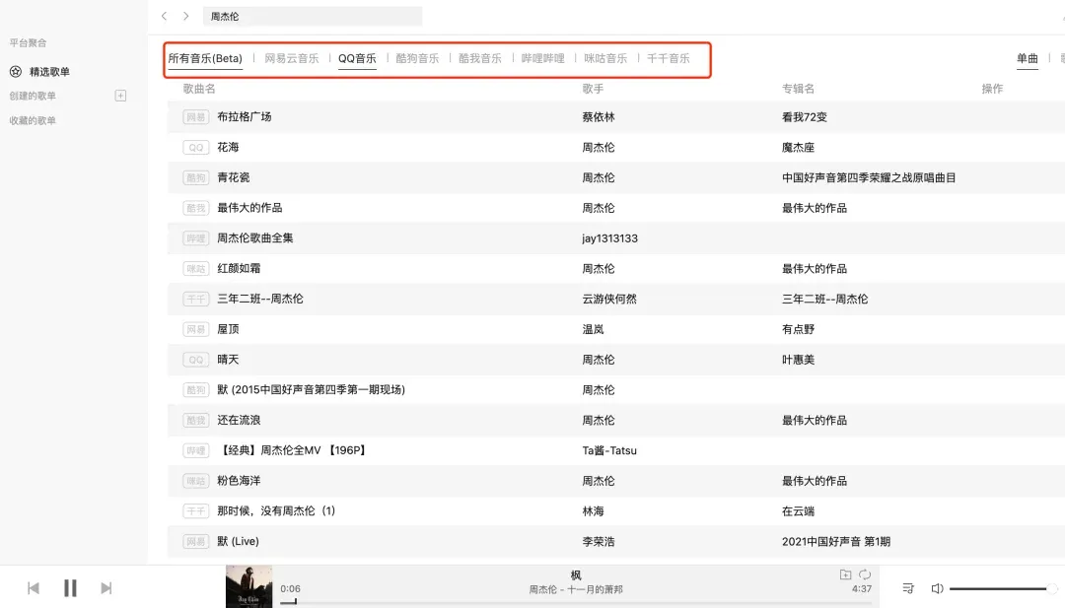Click the 网易 badge beside 默 (Live)
Screen dimensions: 1065x608
[x=195, y=542]
